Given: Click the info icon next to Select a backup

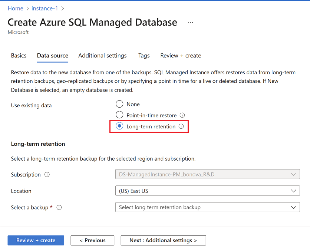Looking at the screenshot, I should [x=59, y=207].
